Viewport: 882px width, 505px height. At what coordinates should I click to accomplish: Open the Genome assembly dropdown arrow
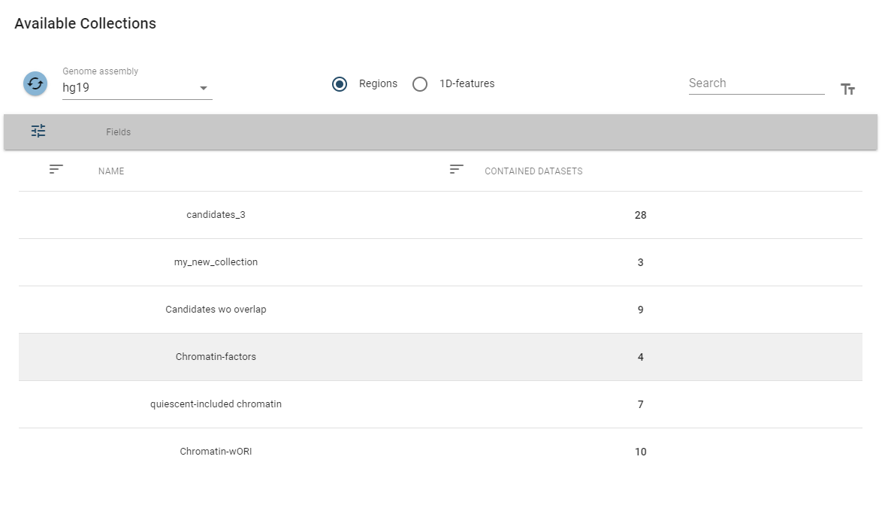(203, 88)
